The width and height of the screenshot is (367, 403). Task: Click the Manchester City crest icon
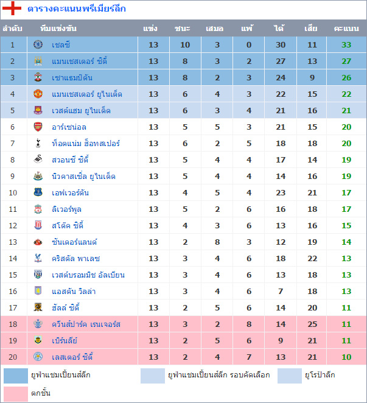[x=38, y=61]
